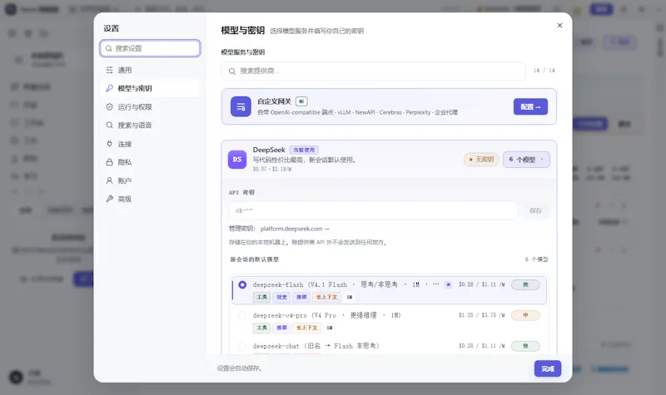Click the 保存 button for API key
The image size is (666, 395).
(x=535, y=211)
